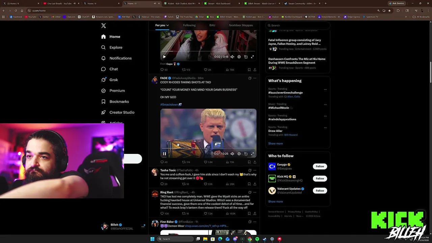The width and height of the screenshot is (432, 243).
Task: Open the Billeh account menu ellipsis
Action: [x=143, y=226]
